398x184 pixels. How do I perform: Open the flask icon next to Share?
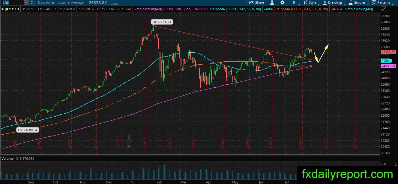(x=272, y=2)
